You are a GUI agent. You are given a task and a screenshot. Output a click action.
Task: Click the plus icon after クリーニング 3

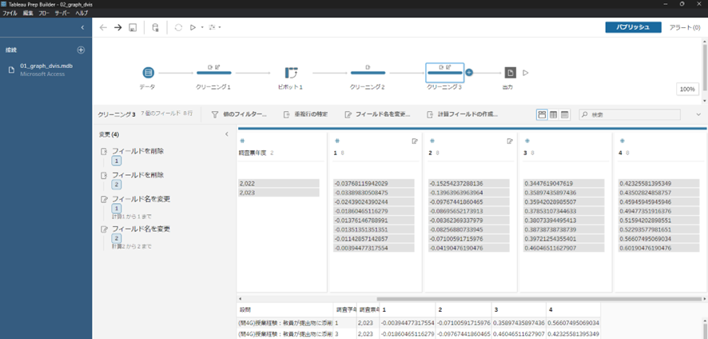pyautogui.click(x=469, y=72)
